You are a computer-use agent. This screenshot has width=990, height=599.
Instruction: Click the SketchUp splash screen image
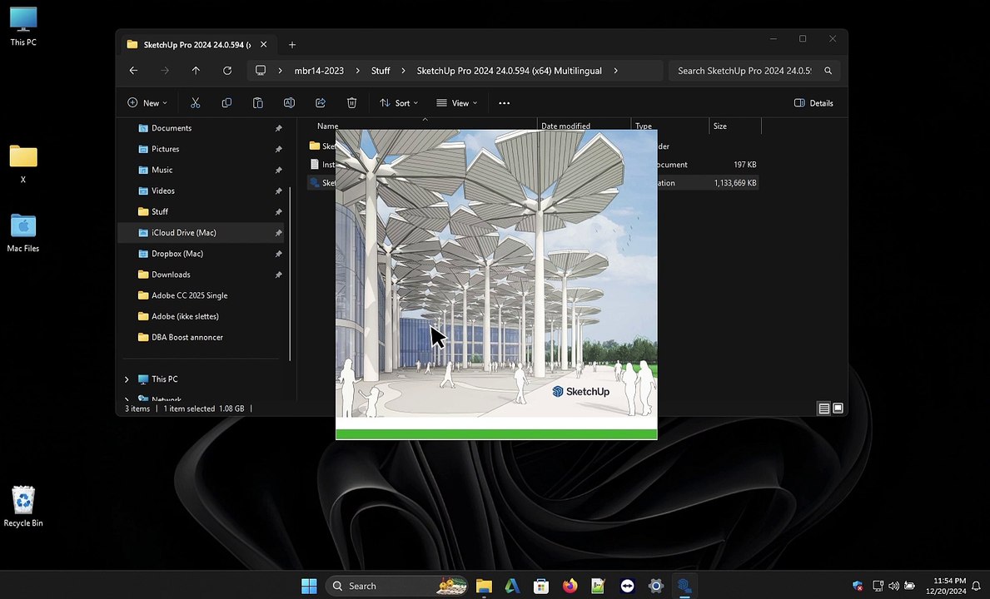(x=496, y=273)
